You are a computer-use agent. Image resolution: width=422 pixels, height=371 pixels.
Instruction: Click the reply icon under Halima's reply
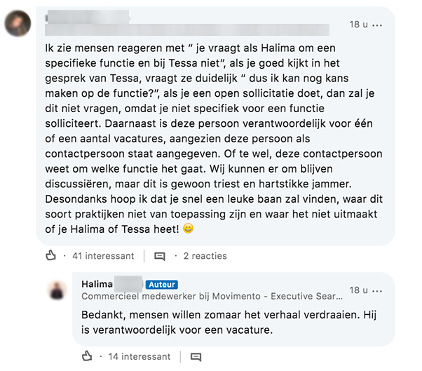click(x=196, y=356)
